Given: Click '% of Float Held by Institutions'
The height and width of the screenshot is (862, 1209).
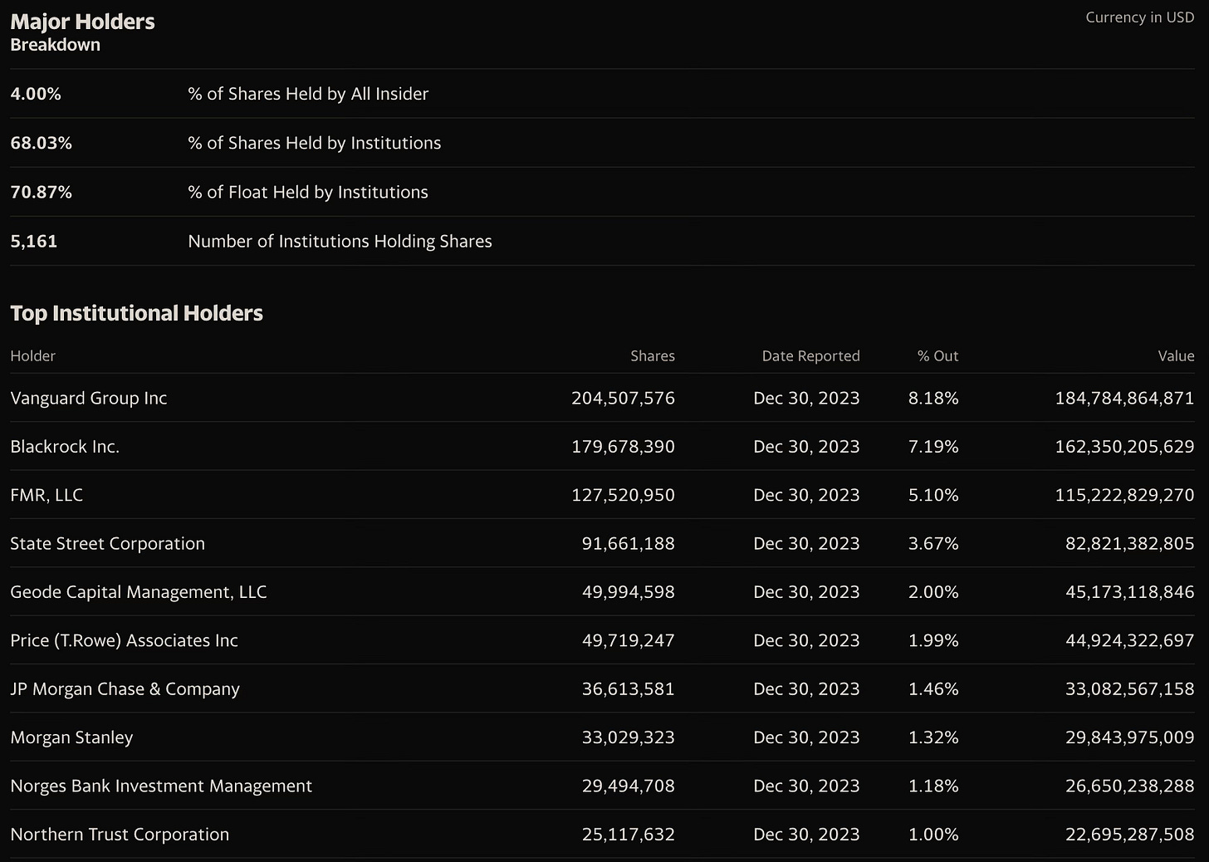Looking at the screenshot, I should [308, 192].
